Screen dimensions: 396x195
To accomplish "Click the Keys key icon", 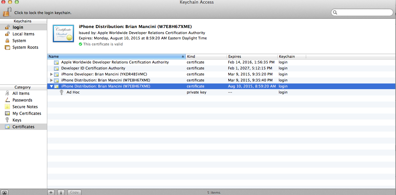I will [x=7, y=120].
